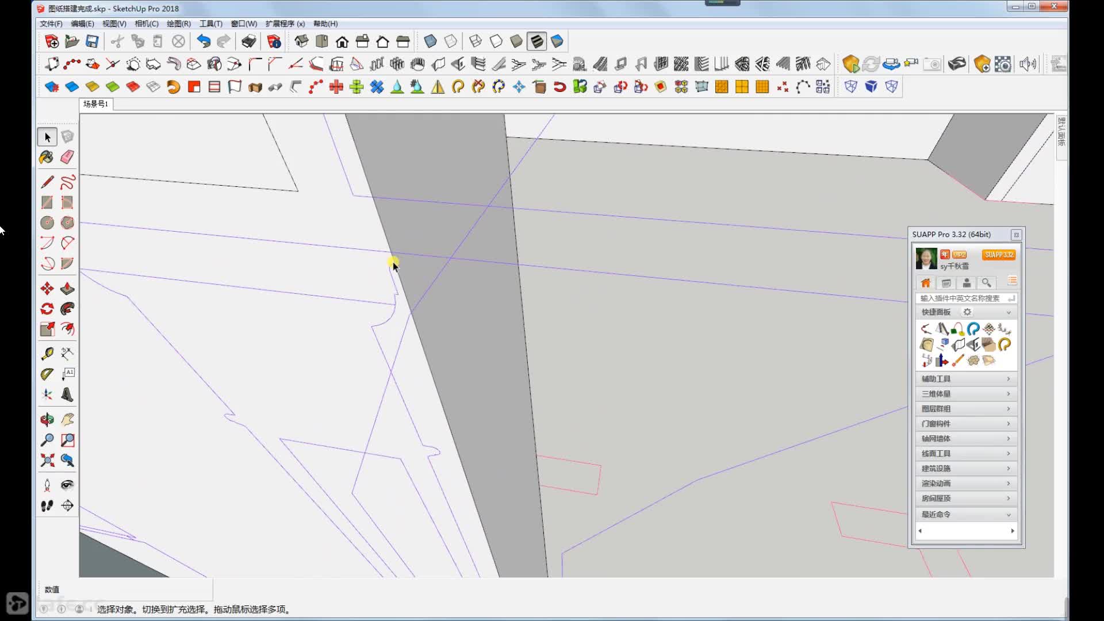Open the SUAPP home tab
Image resolution: width=1104 pixels, height=621 pixels.
[926, 283]
